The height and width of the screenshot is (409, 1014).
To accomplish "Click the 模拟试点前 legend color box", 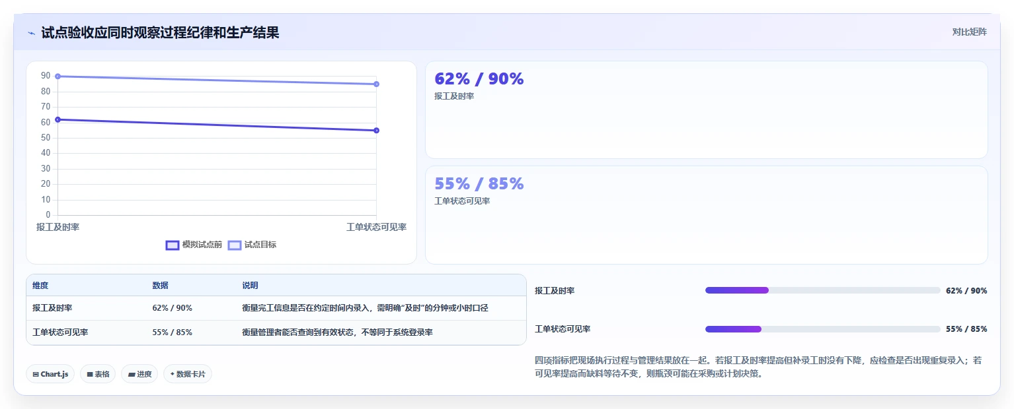I will (173, 245).
